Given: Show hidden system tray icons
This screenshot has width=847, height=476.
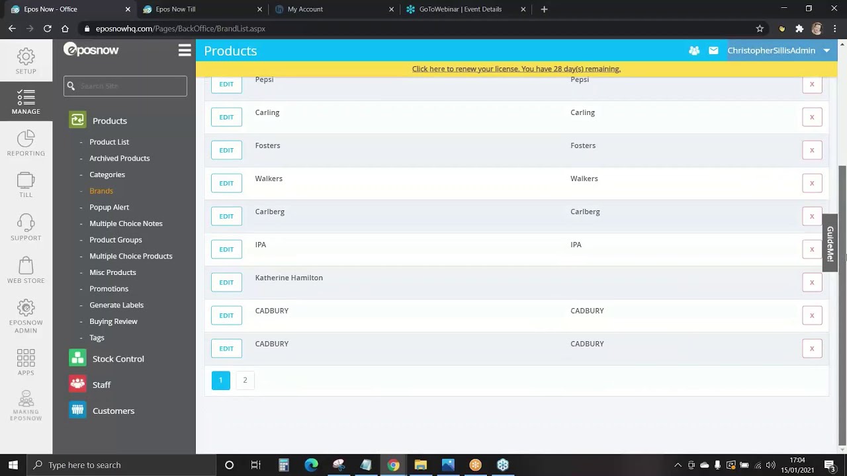Looking at the screenshot, I should click(x=678, y=465).
